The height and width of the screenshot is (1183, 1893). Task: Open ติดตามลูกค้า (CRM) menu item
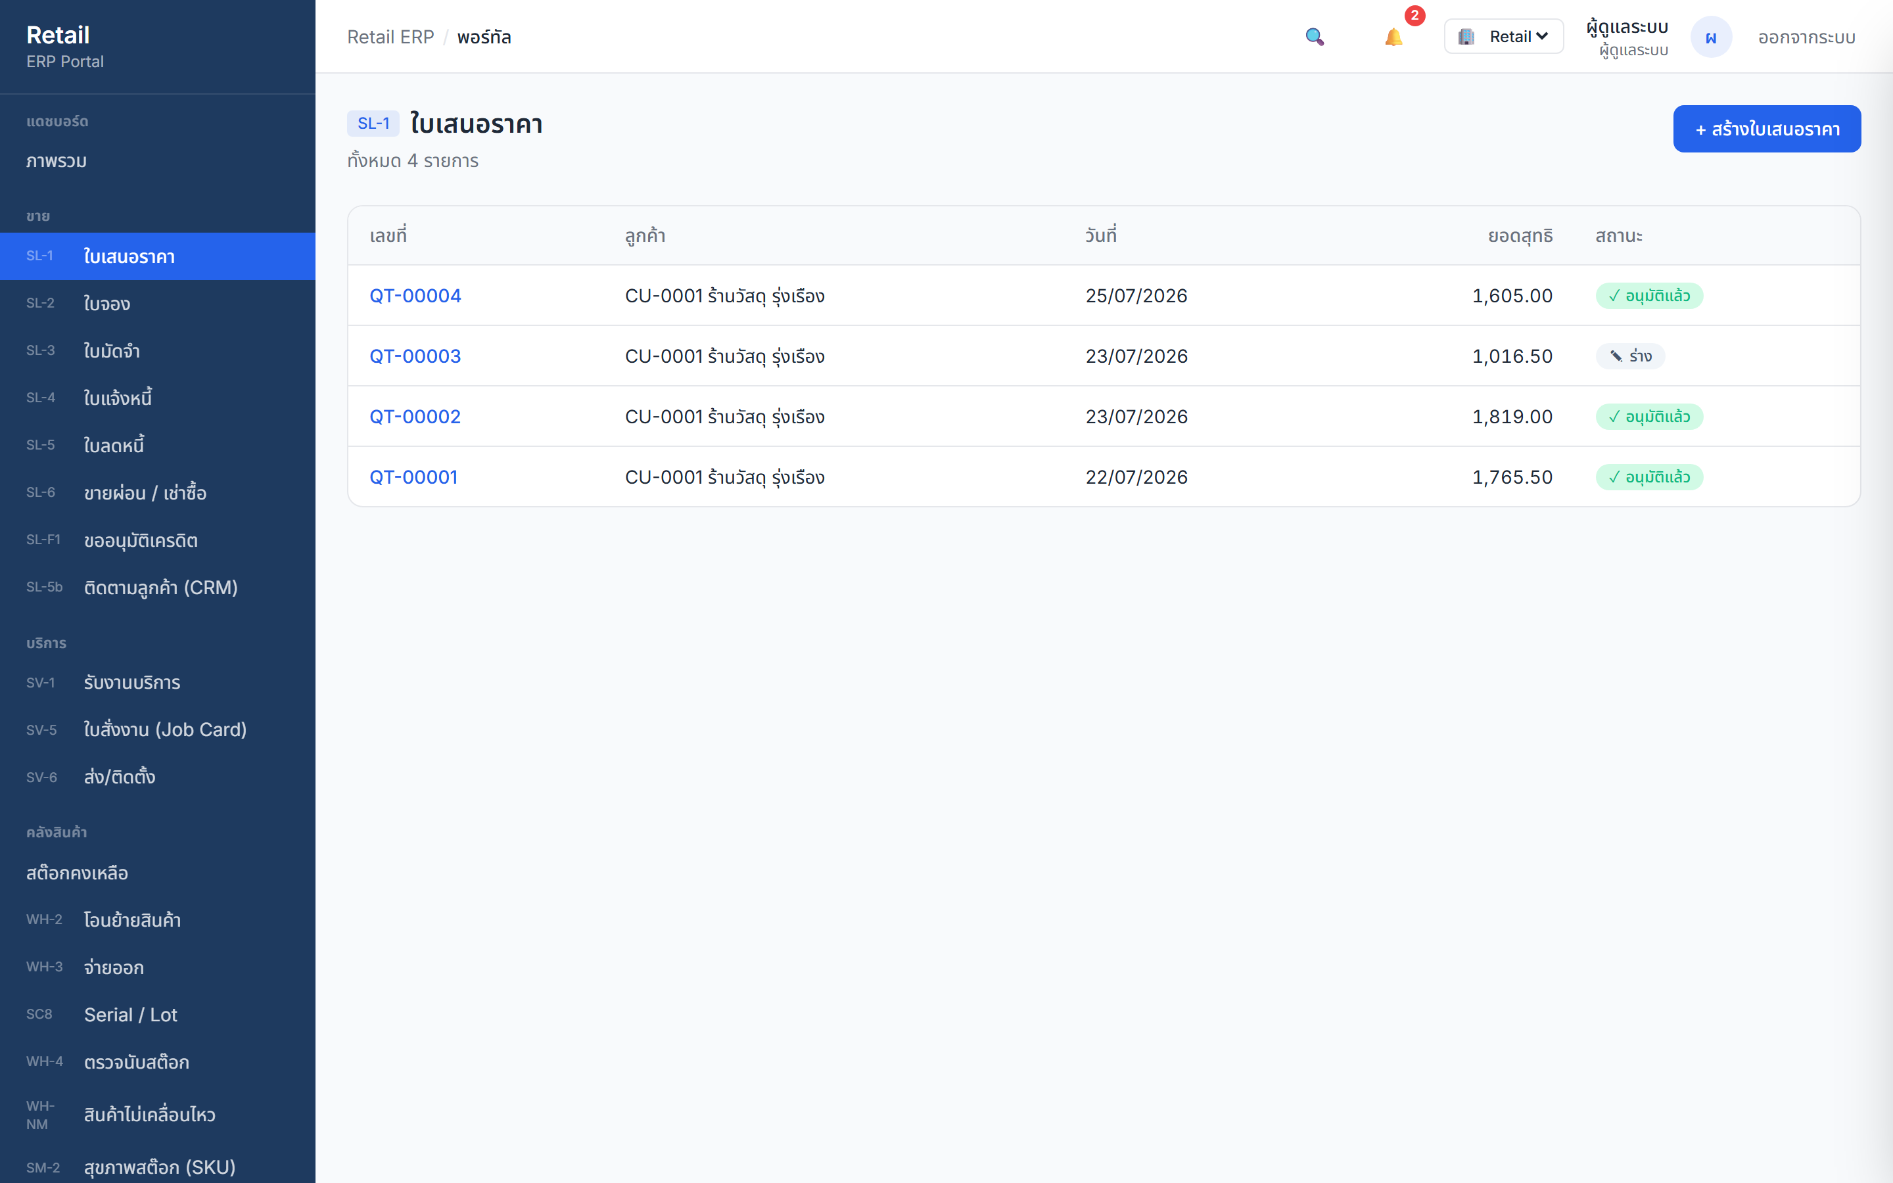[x=157, y=588]
